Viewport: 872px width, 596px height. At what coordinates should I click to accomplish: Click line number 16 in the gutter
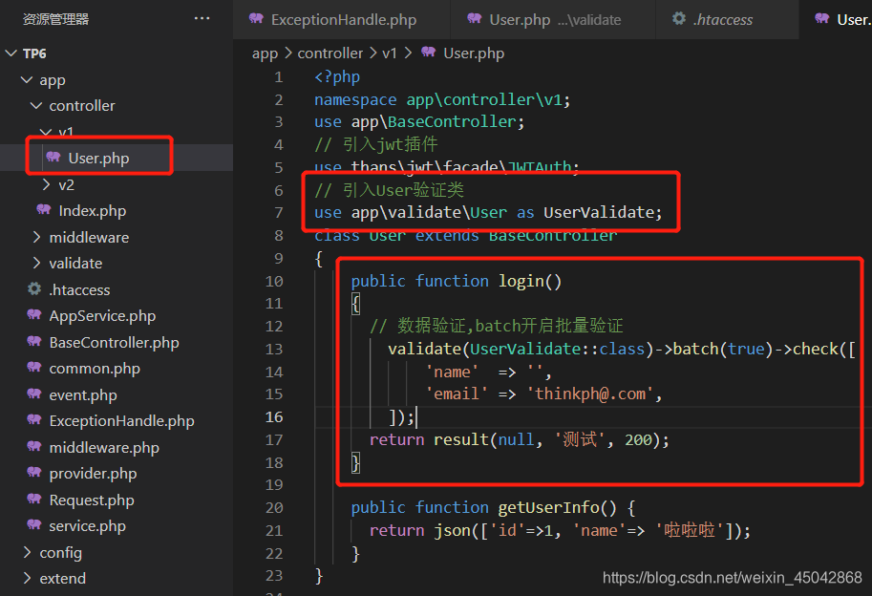coord(273,417)
